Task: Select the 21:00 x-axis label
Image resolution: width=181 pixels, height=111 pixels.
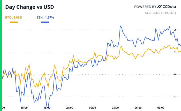Action: point(70,107)
